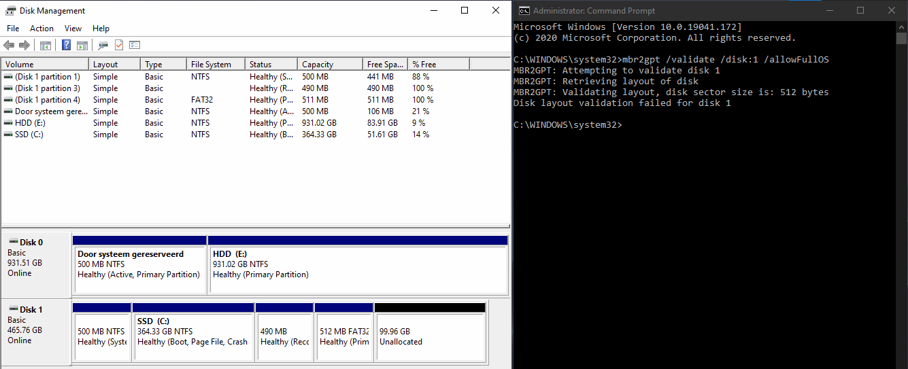The width and height of the screenshot is (908, 369).
Task: Select the 500 MB NTFS partition on Disk 1
Action: coord(101,332)
